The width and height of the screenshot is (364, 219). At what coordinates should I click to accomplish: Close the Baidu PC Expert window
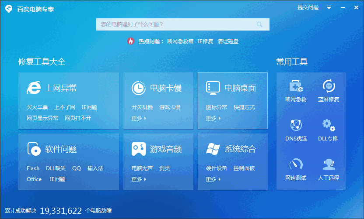(356, 7)
